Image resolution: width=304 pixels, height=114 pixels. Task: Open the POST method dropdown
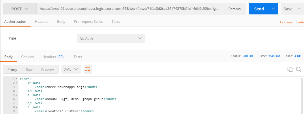tap(20, 9)
